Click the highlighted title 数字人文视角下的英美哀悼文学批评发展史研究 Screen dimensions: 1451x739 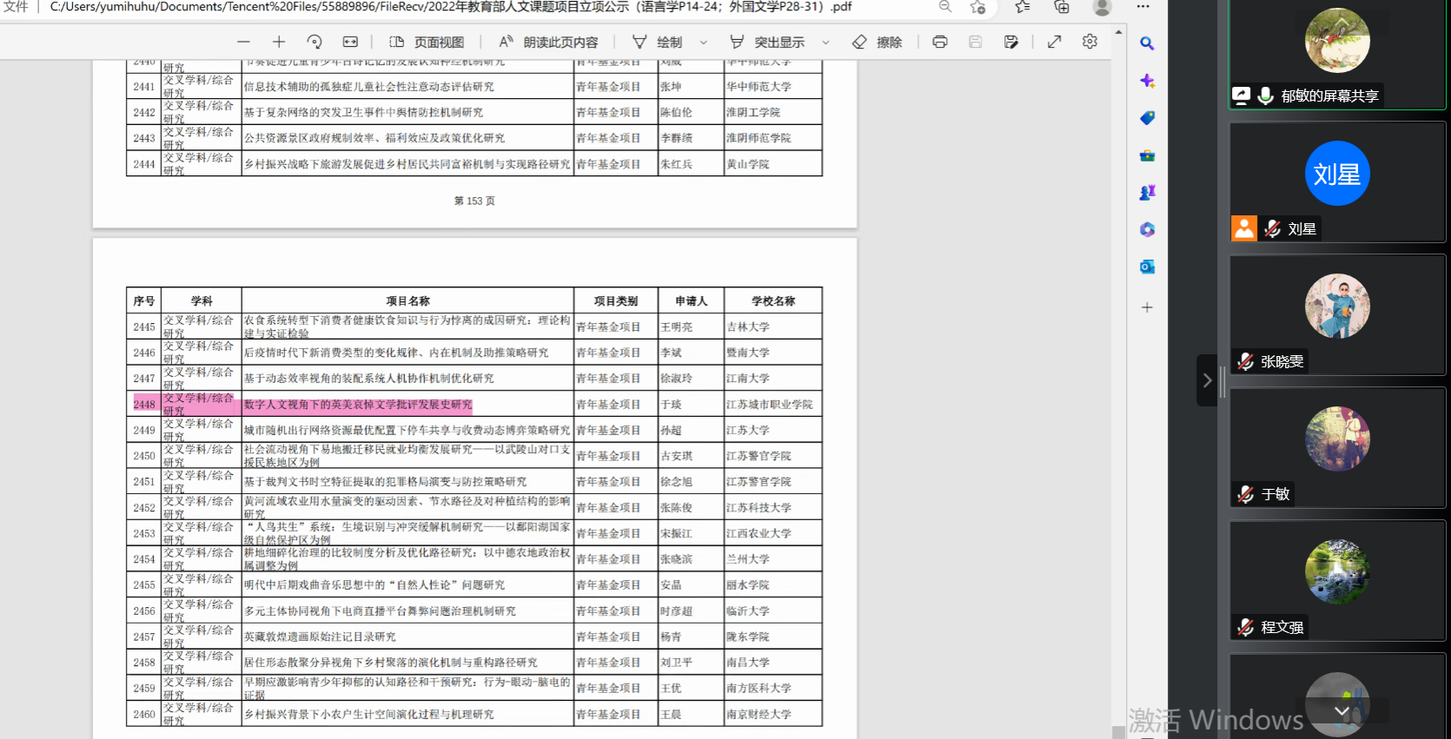(x=358, y=405)
